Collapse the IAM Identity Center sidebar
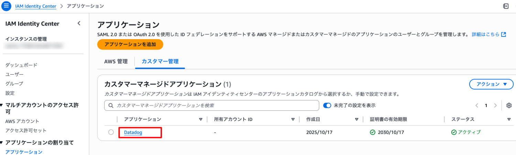This screenshot has width=516, height=155. click(79, 23)
